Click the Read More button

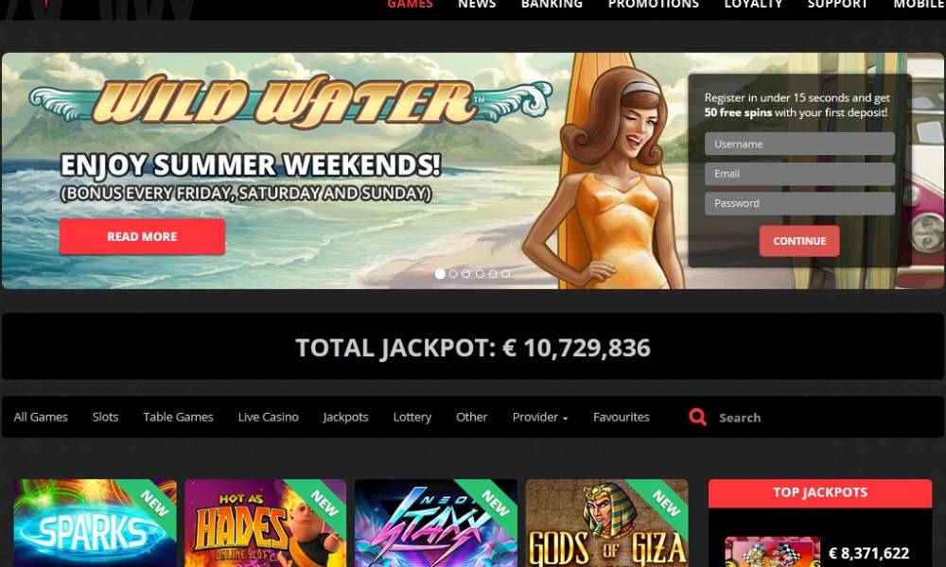click(143, 236)
